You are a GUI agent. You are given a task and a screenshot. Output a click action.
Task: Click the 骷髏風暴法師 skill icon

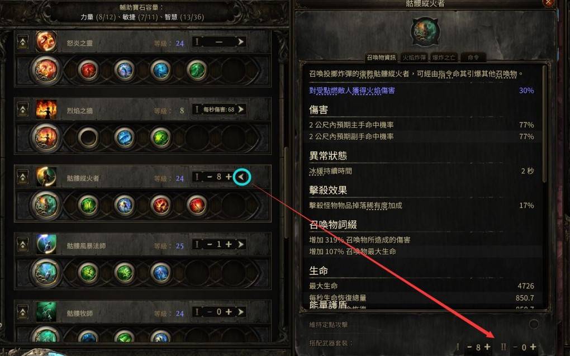point(46,244)
